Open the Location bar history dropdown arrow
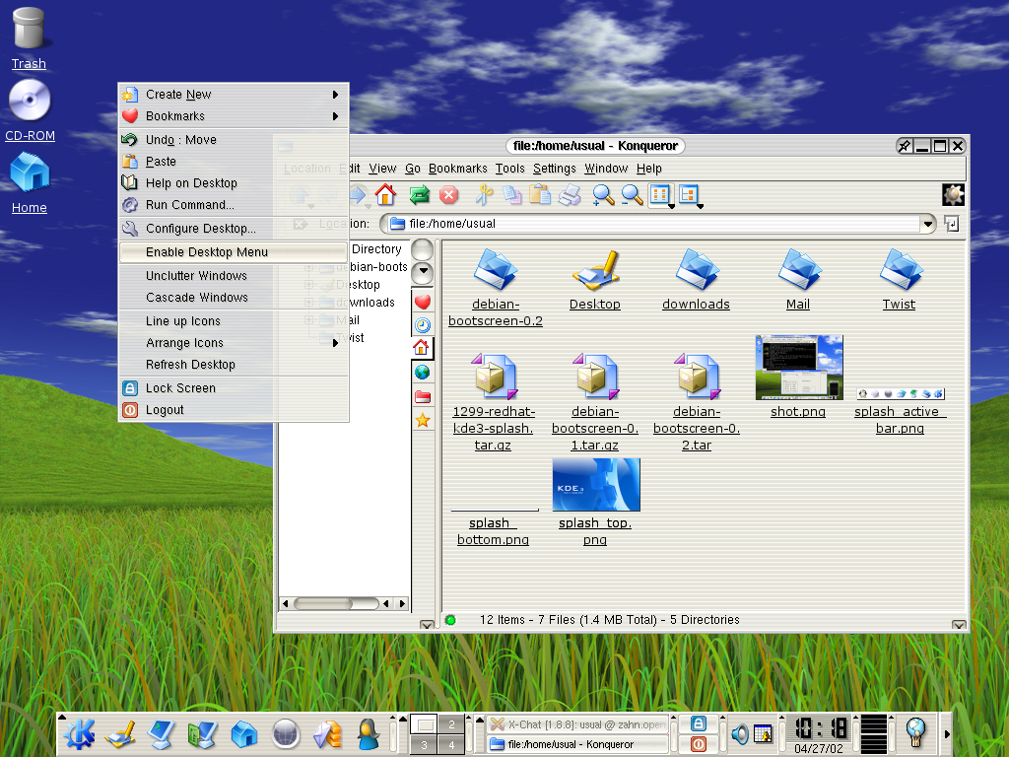Viewport: 1009px width, 757px height. [x=927, y=224]
